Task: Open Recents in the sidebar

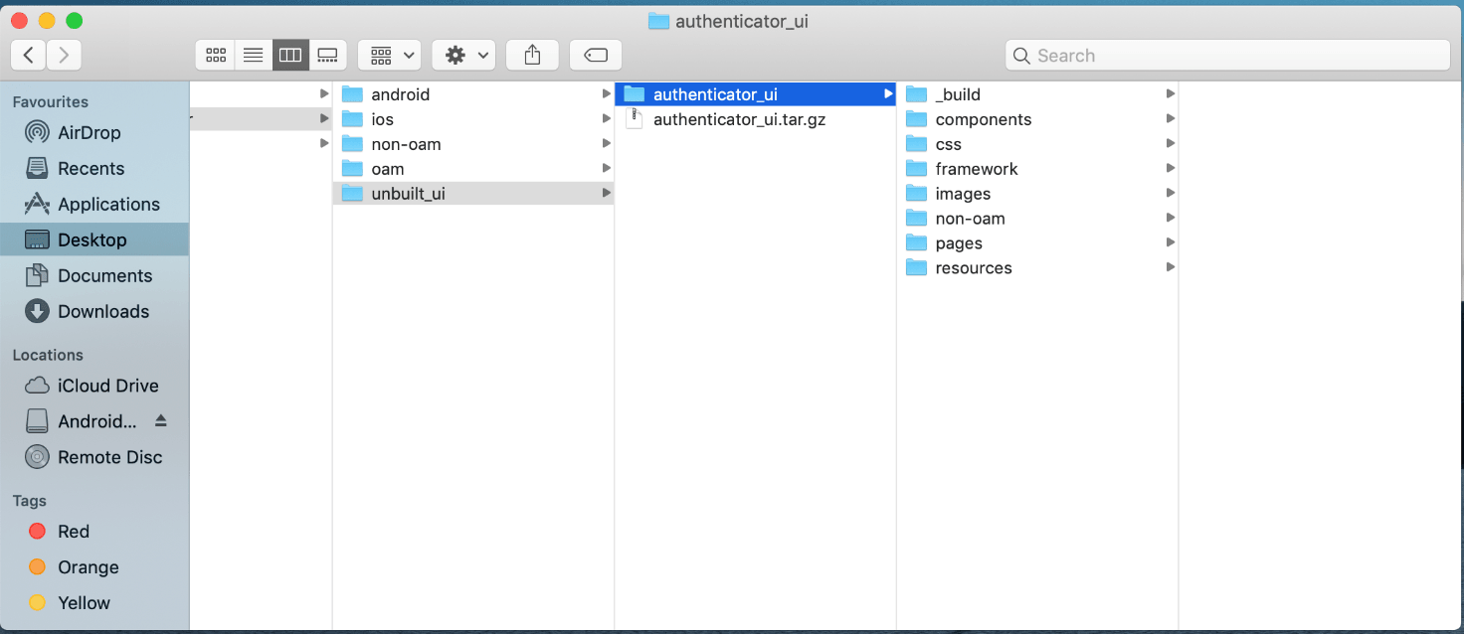Action: 93,168
